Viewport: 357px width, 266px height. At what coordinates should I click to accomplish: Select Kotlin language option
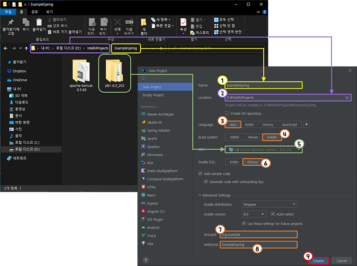pyautogui.click(x=249, y=125)
